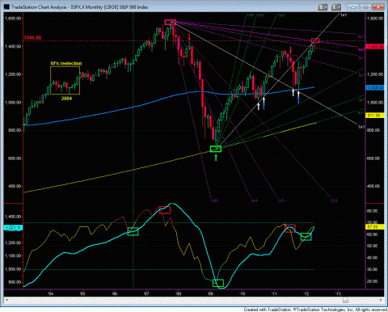Image resolution: width=388 pixels, height=312 pixels.
Task: Click the yellow 67.65 indicator value label
Action: pyautogui.click(x=374, y=227)
